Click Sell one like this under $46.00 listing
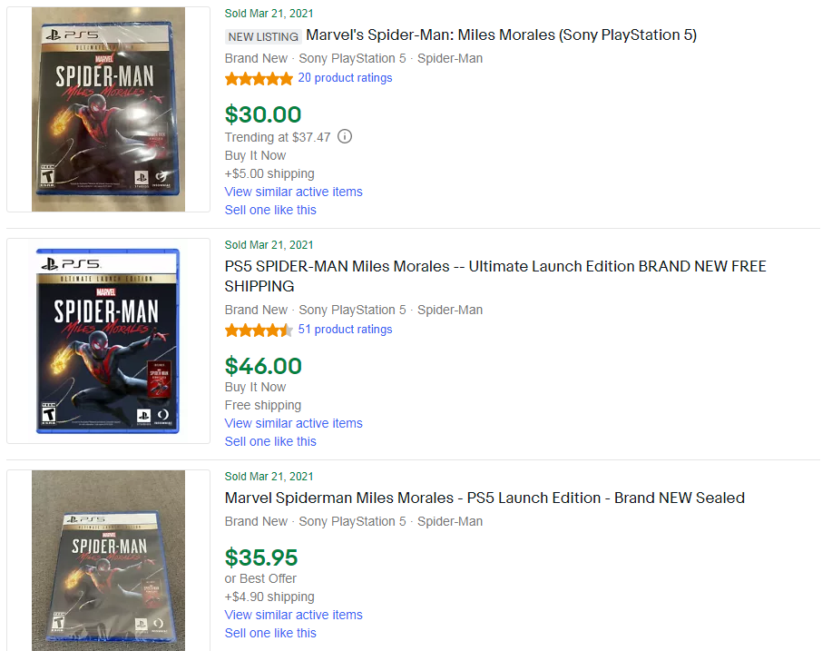This screenshot has width=832, height=651. [x=270, y=441]
